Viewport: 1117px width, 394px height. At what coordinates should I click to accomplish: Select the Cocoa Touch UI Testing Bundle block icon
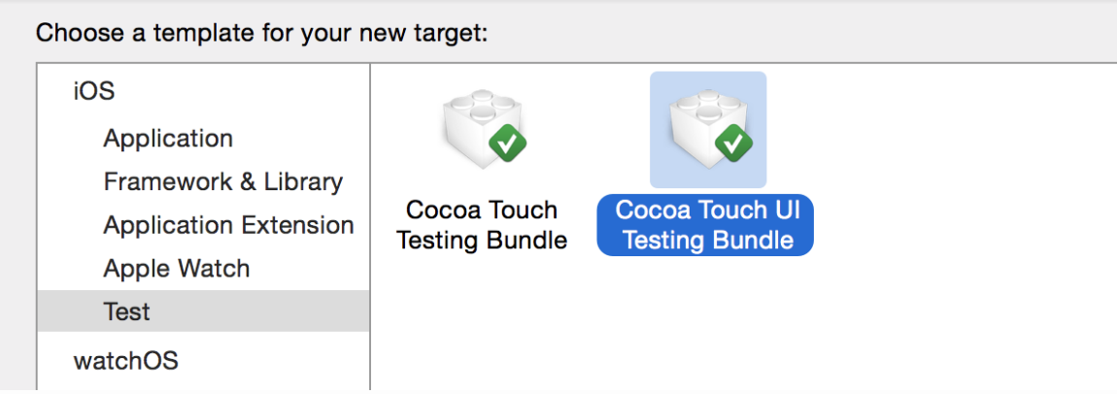pyautogui.click(x=708, y=129)
